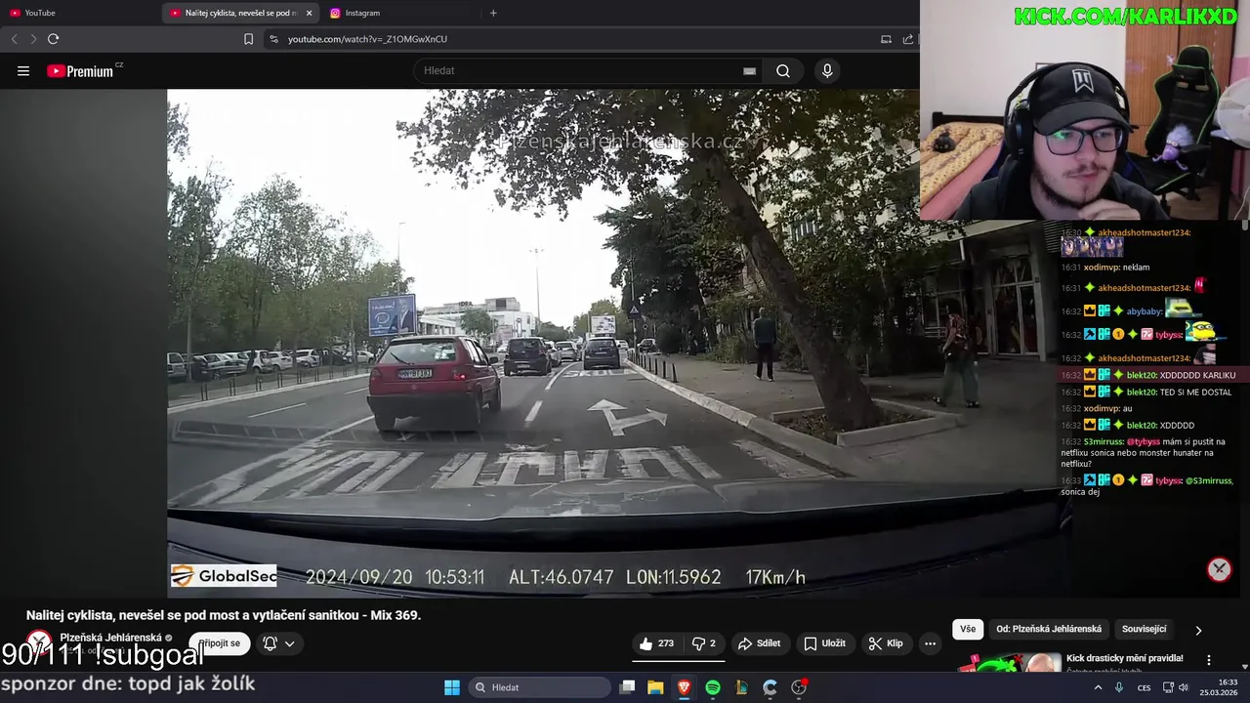The image size is (1250, 703).
Task: Open Task View from taskbar
Action: 628,687
